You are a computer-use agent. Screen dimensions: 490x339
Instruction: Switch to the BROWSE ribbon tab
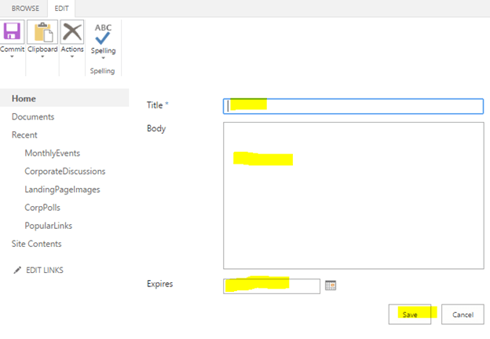(24, 9)
